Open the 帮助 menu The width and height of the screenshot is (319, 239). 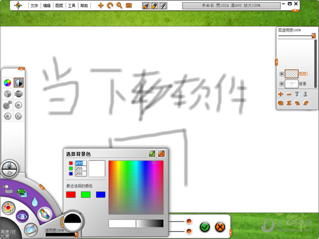[84, 5]
